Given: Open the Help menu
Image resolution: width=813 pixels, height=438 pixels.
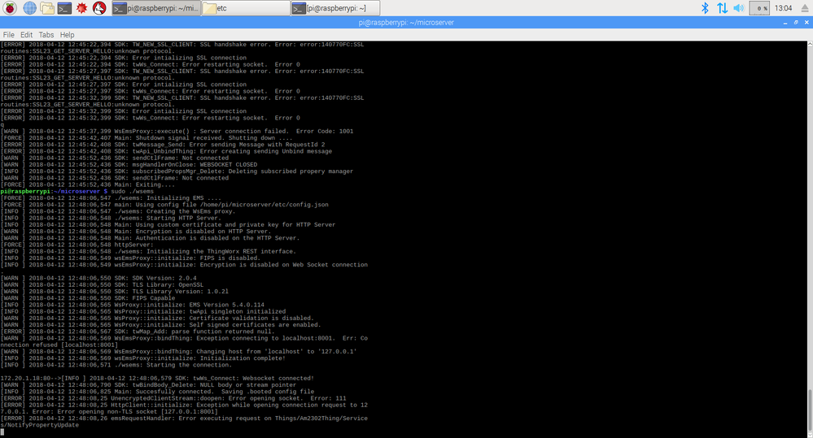Looking at the screenshot, I should 67,35.
